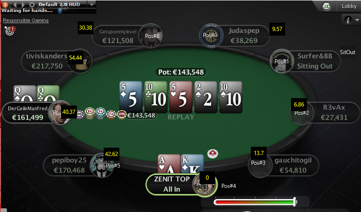Click the table info icon
Viewport: 361px width, 212px height.
click(348, 20)
